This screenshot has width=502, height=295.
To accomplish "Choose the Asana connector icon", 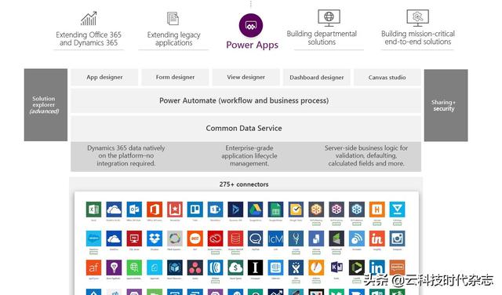I will click(195, 268).
